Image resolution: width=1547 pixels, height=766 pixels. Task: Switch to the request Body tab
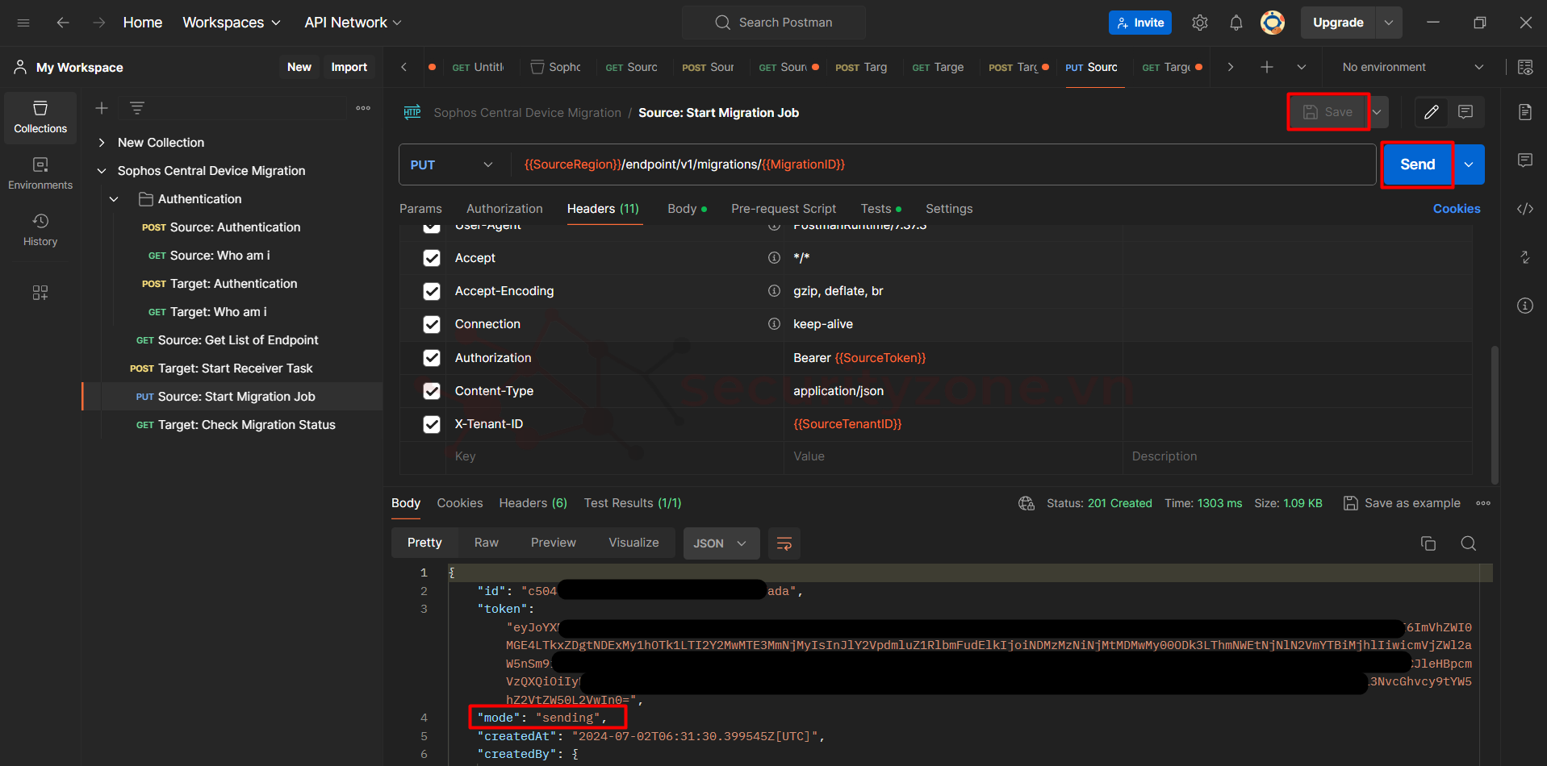coord(687,209)
